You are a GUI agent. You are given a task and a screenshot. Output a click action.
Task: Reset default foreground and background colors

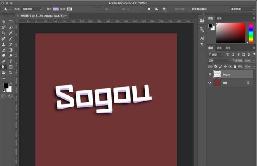coord(4,91)
